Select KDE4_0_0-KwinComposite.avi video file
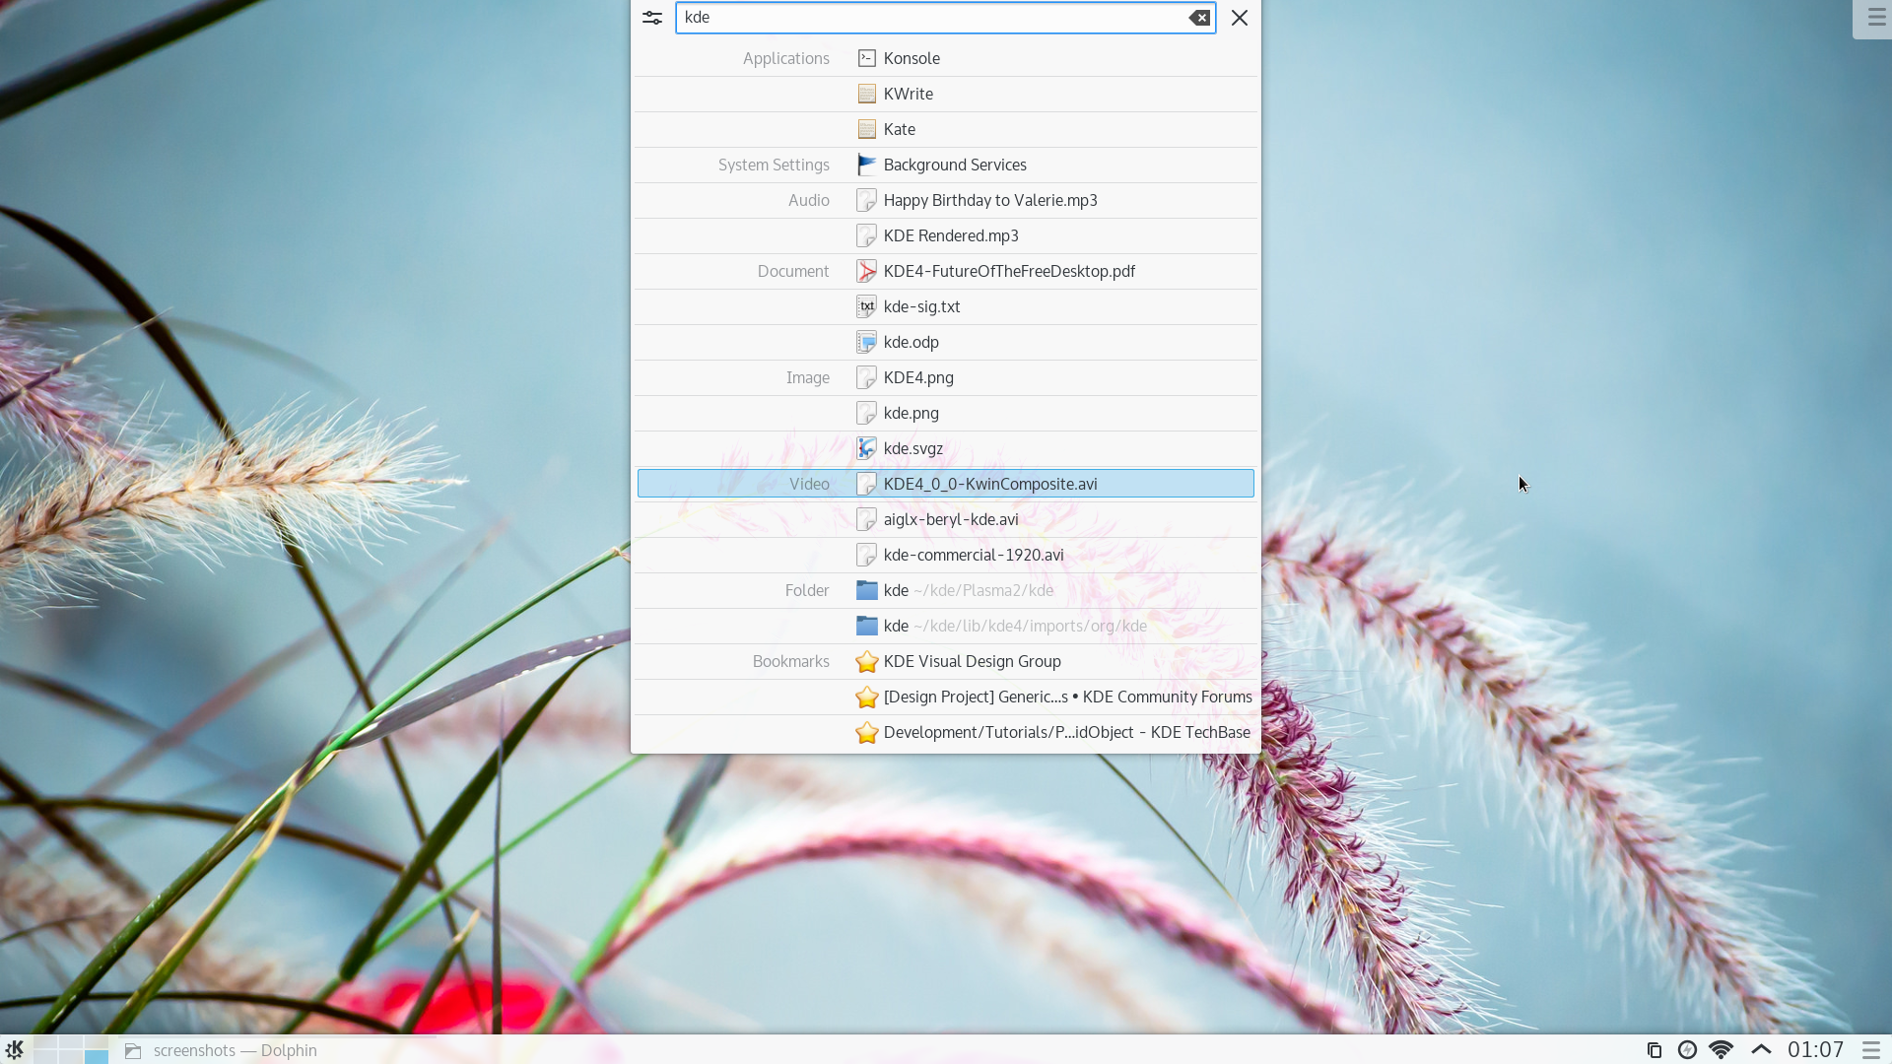Screen dimensions: 1892x1064 click(990, 482)
